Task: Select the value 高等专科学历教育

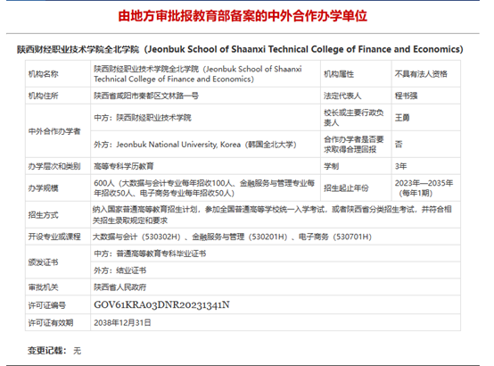Action: [124, 166]
